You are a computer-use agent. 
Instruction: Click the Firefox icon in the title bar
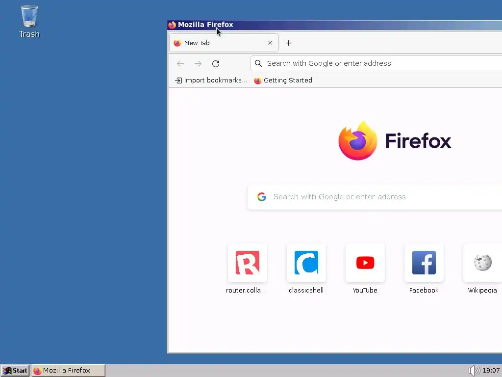(x=172, y=25)
